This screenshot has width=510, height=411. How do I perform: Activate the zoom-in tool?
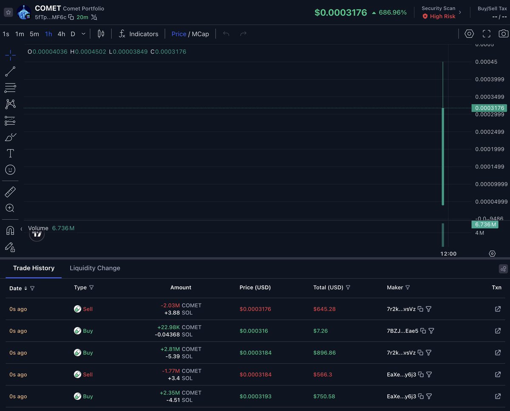click(x=10, y=208)
